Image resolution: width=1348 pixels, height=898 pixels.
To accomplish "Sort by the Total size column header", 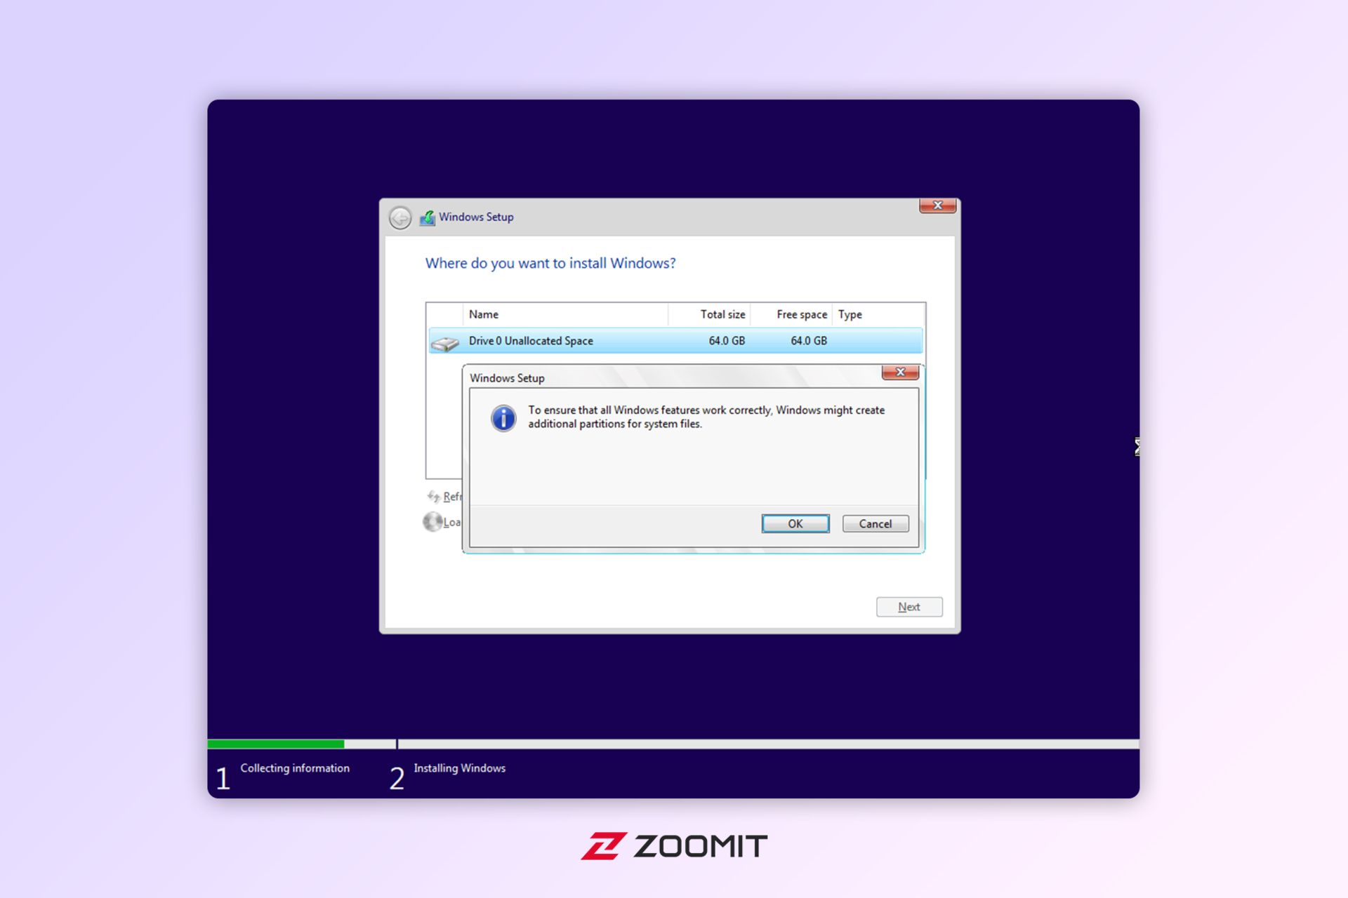I will pos(709,314).
